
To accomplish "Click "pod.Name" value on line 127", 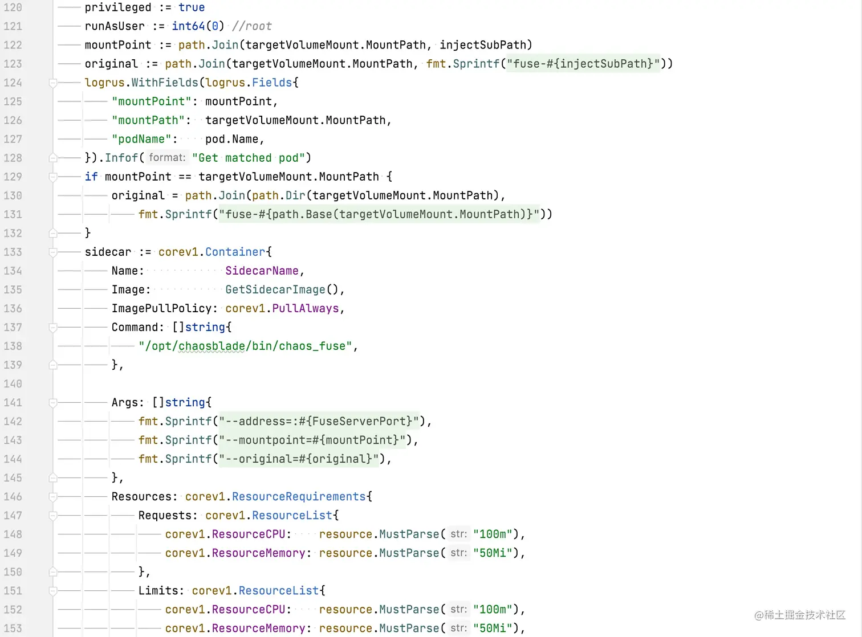I will [231, 139].
